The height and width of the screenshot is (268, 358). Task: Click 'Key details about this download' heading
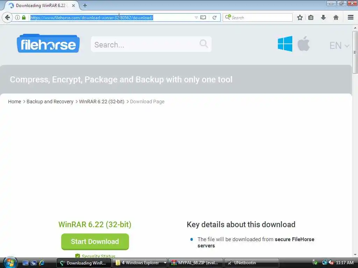click(241, 224)
